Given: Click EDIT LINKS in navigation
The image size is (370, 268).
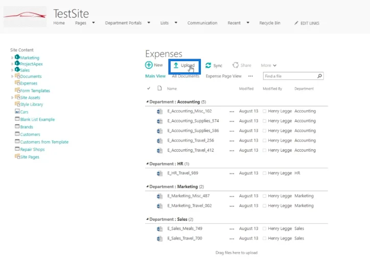Looking at the screenshot, I should [310, 23].
